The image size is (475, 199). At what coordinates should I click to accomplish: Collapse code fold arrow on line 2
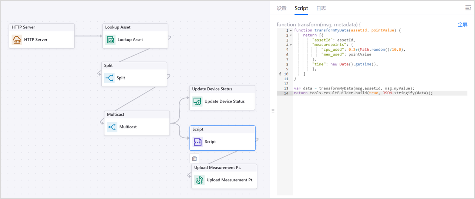point(291,36)
